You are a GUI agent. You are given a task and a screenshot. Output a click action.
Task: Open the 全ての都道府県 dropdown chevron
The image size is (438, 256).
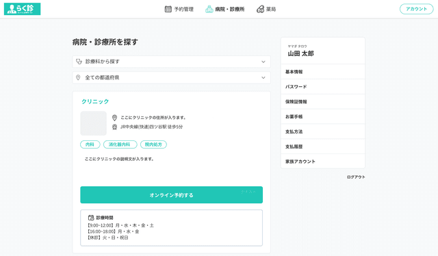[x=263, y=78]
